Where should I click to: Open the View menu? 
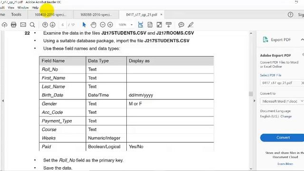11,8
